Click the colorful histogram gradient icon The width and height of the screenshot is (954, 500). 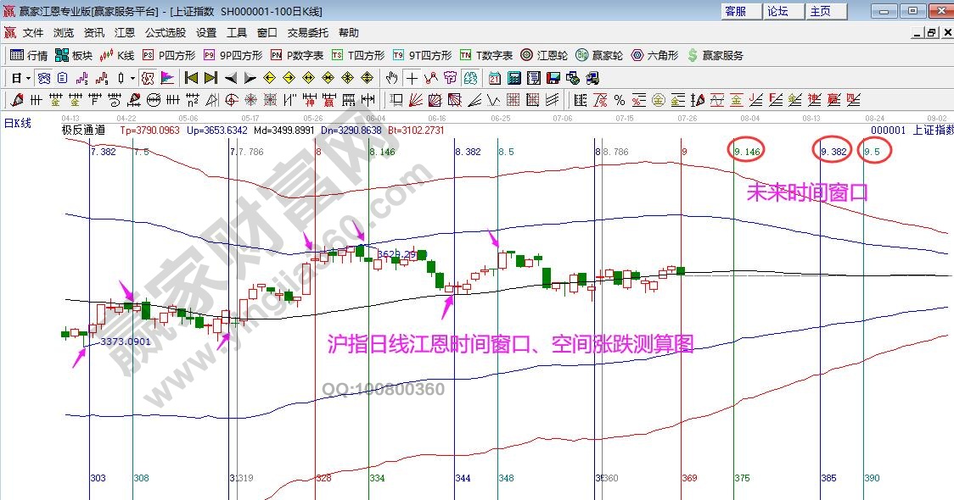point(167,78)
